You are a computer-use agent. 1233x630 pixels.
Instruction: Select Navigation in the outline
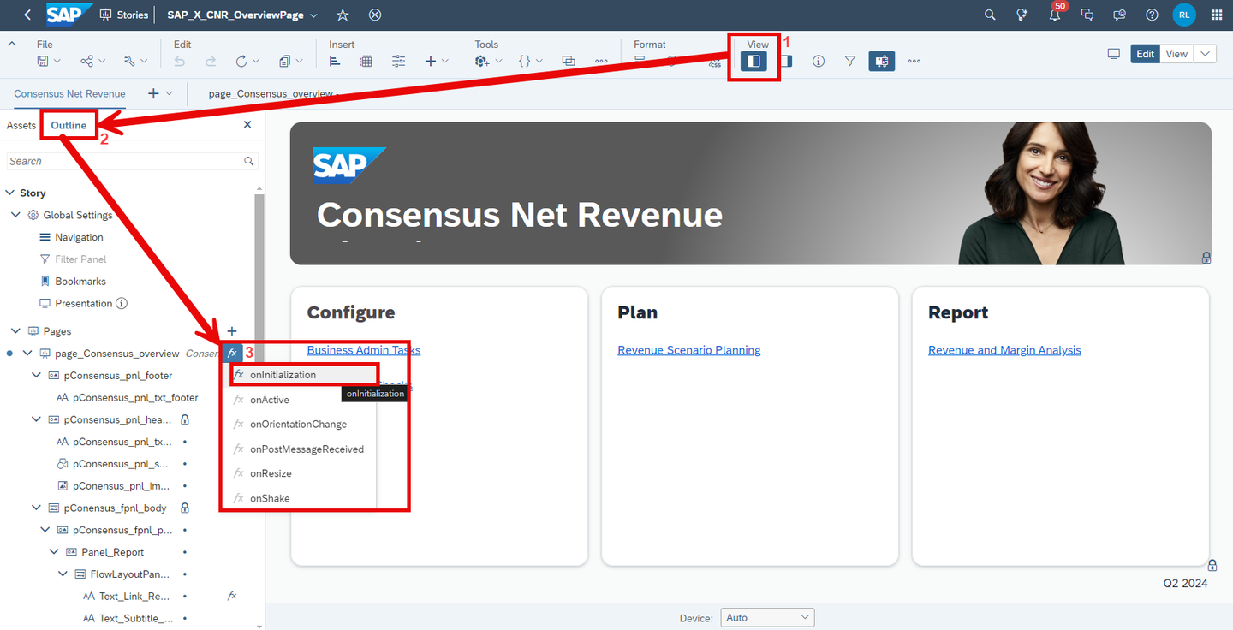(79, 237)
